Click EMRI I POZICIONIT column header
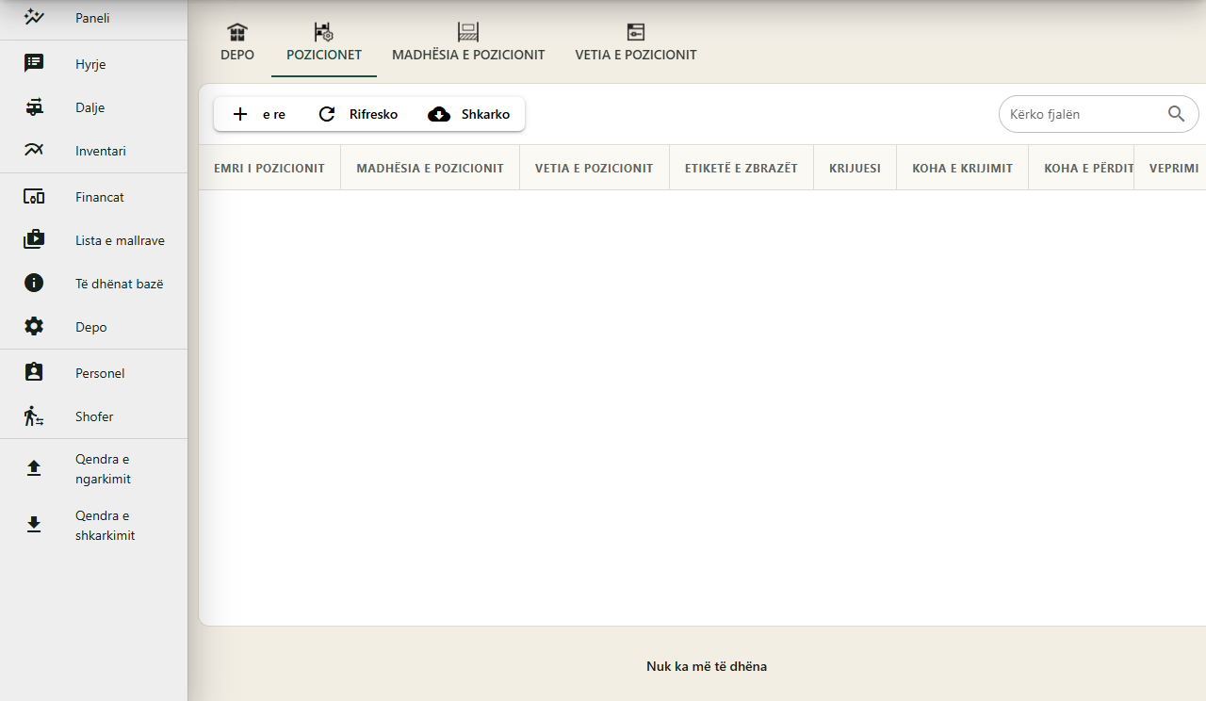The width and height of the screenshot is (1206, 701). pos(269,168)
